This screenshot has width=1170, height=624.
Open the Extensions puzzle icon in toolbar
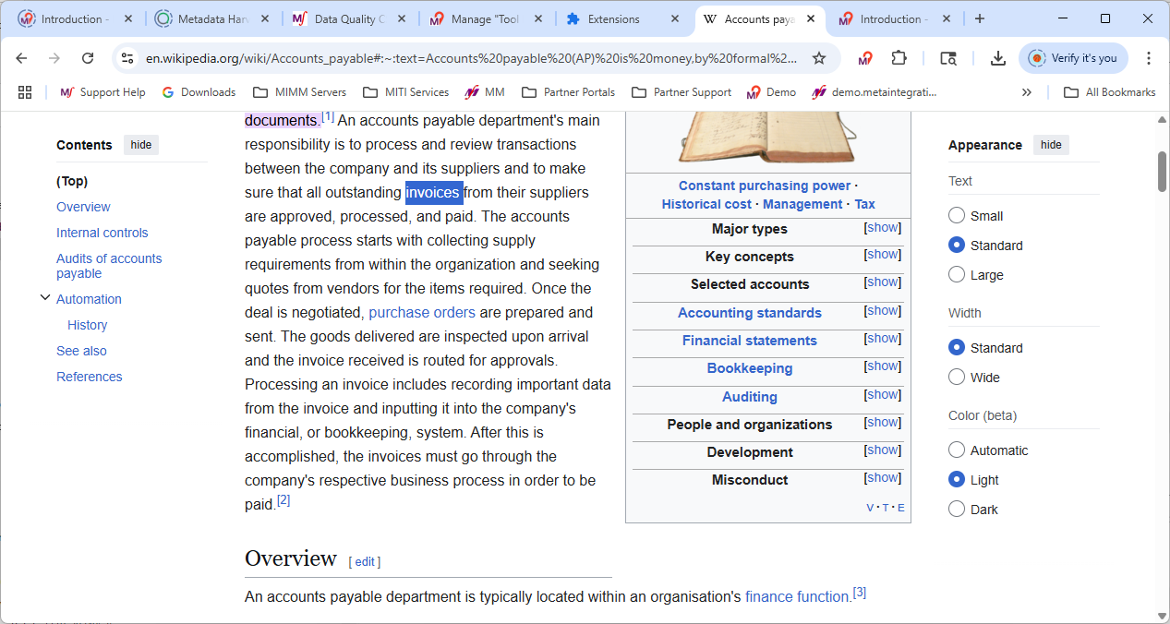point(899,58)
